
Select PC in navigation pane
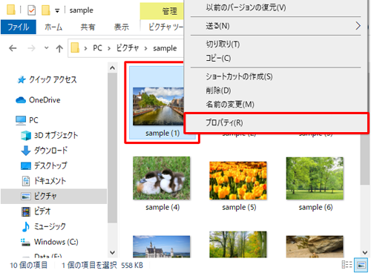pos(33,120)
